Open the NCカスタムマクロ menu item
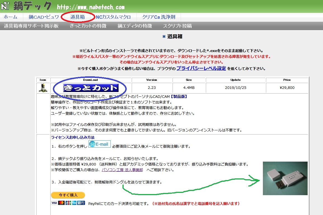The width and height of the screenshot is (323, 215). pos(113,17)
